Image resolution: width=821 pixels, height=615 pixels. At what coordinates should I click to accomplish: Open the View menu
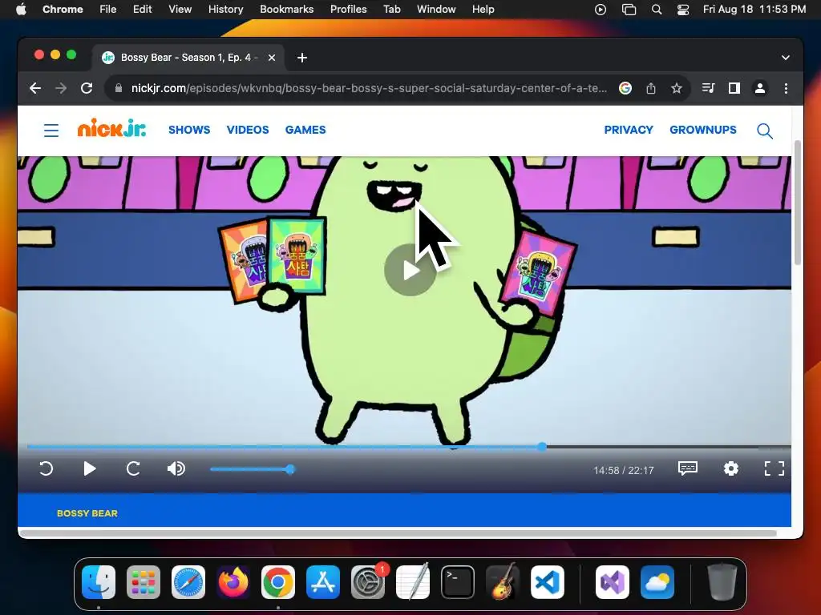point(180,10)
